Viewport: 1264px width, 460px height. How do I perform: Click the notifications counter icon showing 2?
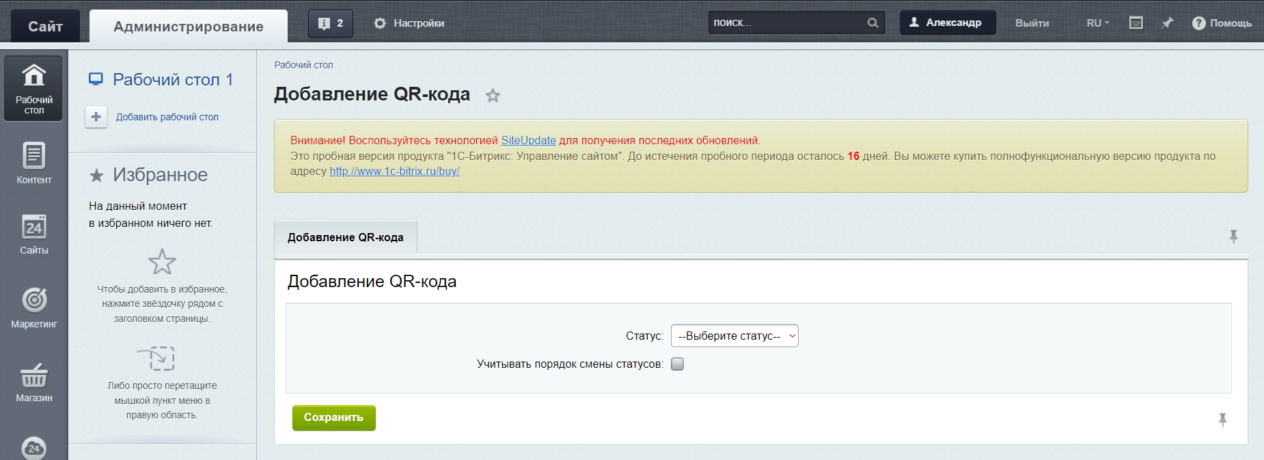(331, 23)
